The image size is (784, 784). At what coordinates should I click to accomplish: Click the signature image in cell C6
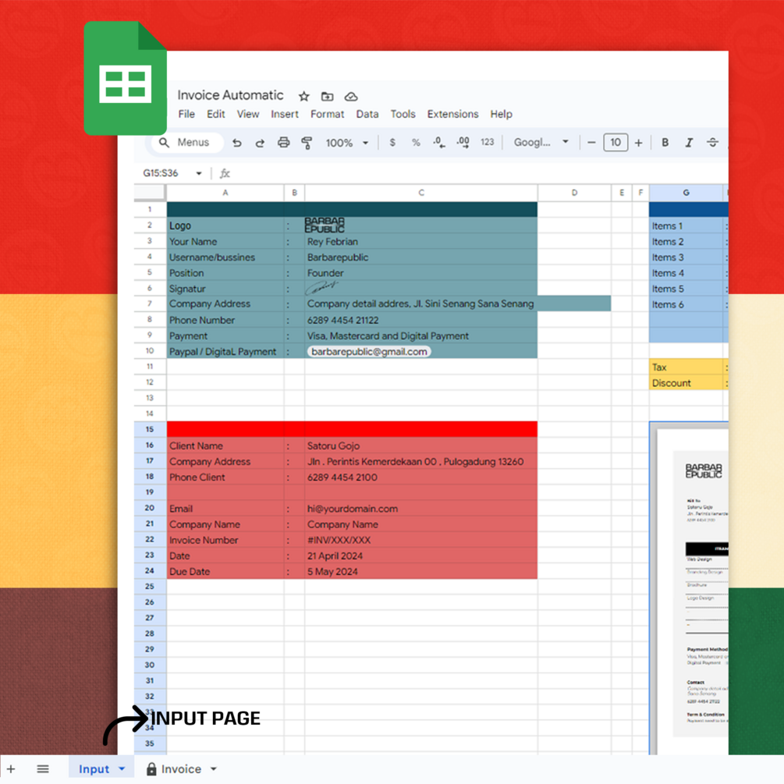tap(322, 288)
